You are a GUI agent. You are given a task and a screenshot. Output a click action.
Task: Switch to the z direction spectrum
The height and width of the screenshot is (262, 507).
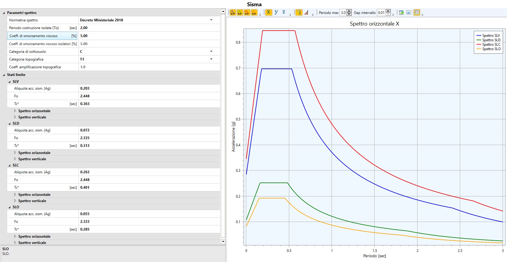(284, 12)
